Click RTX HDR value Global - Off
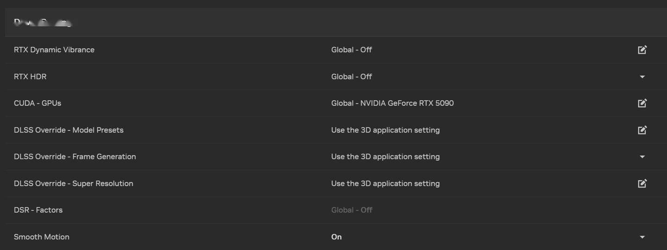Image resolution: width=667 pixels, height=250 pixels. 352,77
